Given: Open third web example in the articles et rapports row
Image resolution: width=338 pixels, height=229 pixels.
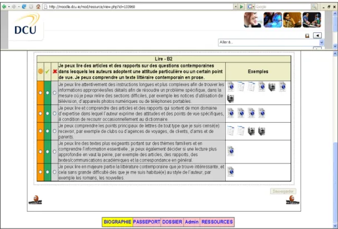Looking at the screenshot, I should [251, 113].
